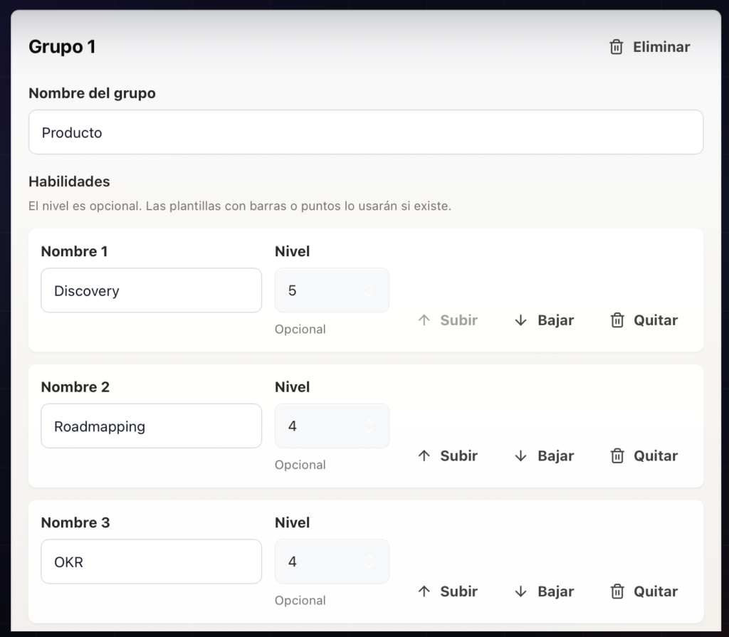Viewport: 729px width, 637px height.
Task: Click the Nombre 1 field containing Discovery
Action: click(x=151, y=290)
